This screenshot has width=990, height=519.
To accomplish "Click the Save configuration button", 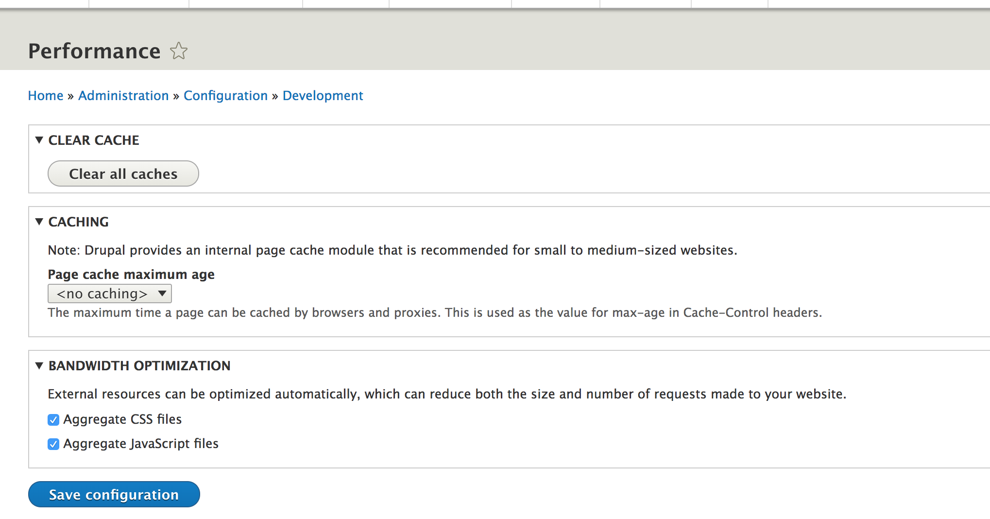I will pos(114,494).
